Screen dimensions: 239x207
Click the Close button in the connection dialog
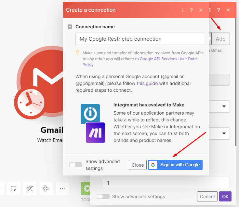[138, 165]
